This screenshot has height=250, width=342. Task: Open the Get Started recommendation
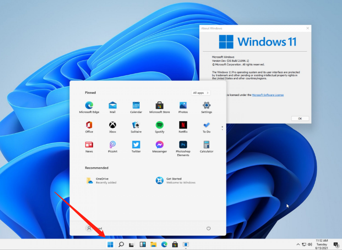click(x=175, y=180)
